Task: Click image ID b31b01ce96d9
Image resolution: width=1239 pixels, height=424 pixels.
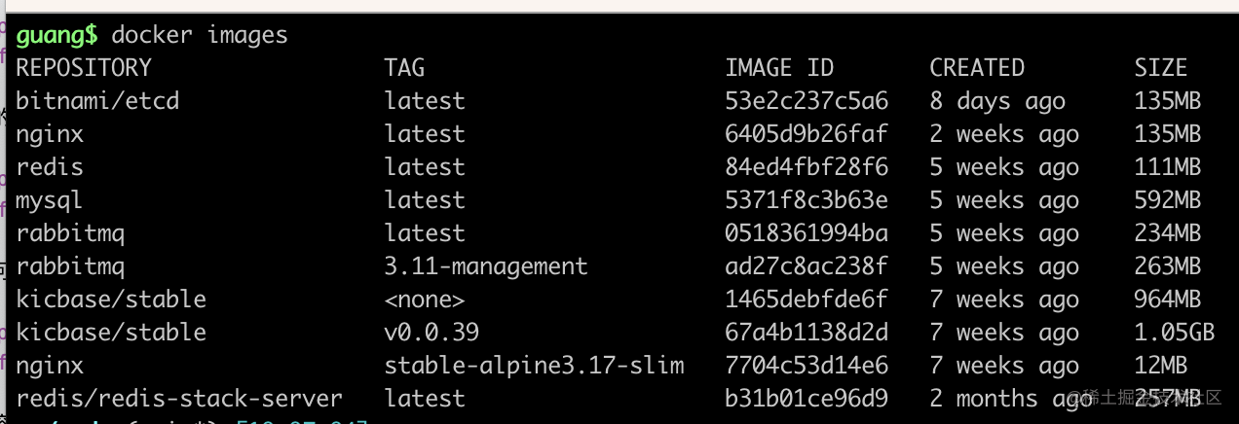Action: [807, 399]
